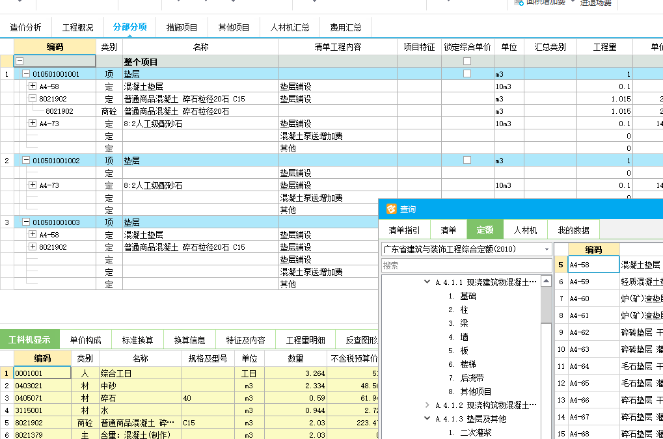Select 梁 in quota tree

point(465,323)
